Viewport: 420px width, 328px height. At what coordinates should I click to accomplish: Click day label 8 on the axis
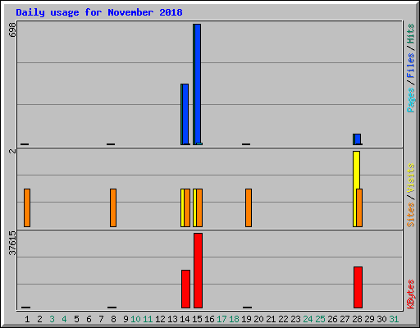pyautogui.click(x=113, y=319)
